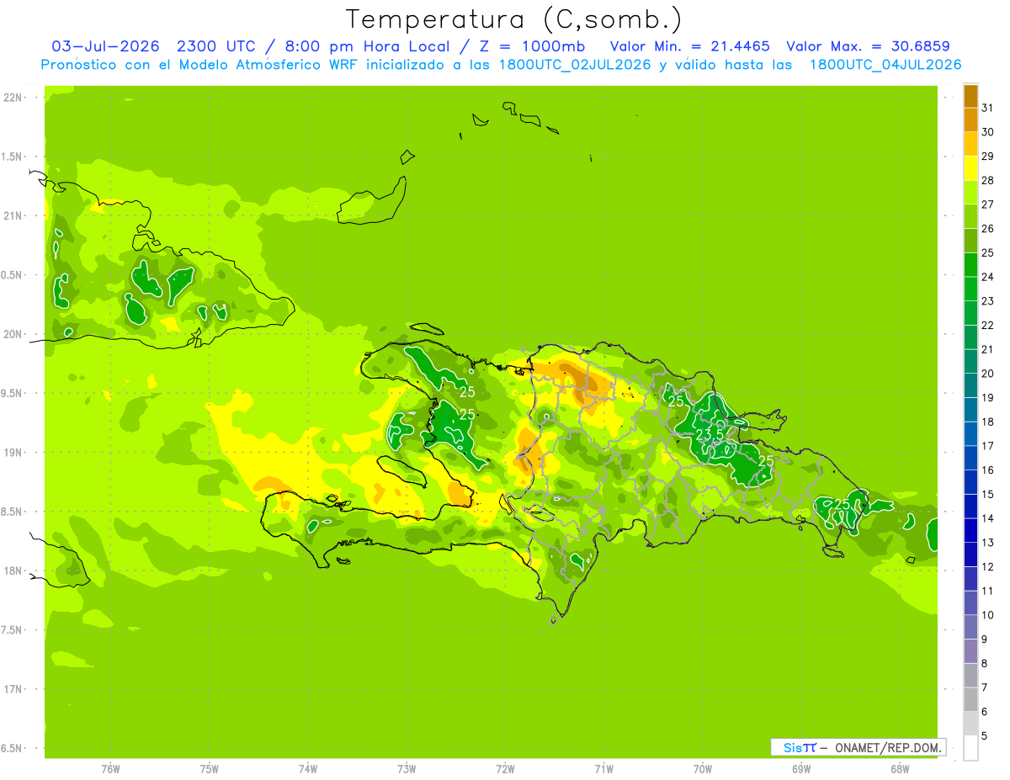Click the valid-until time "1800UTC_04JUL2026"
The width and height of the screenshot is (1010, 780).
click(885, 65)
